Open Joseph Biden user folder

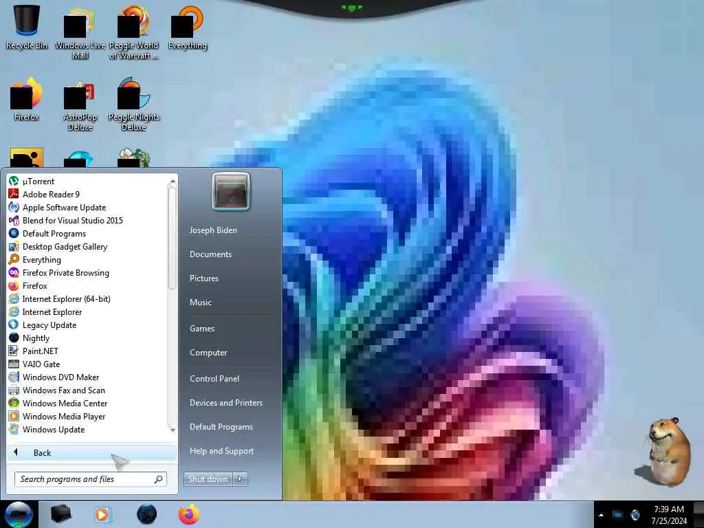click(x=213, y=230)
